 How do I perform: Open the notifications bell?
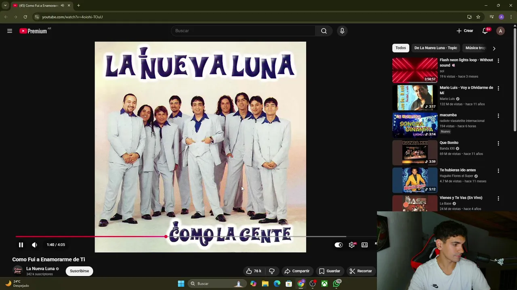click(485, 31)
